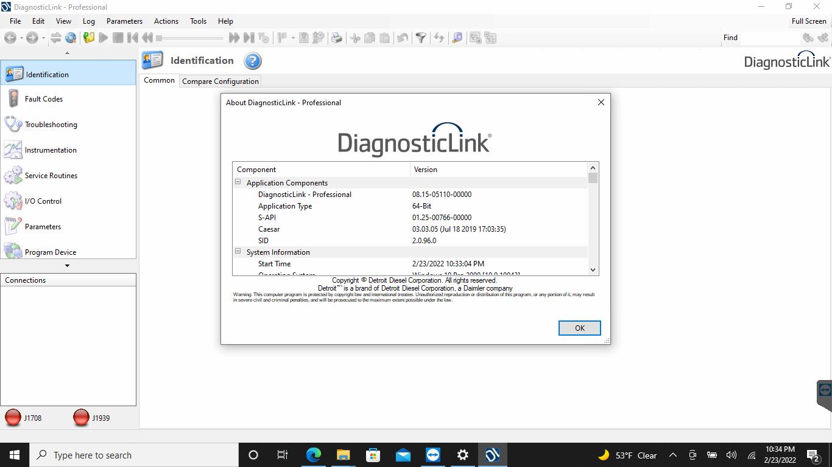Collapse the System Information group
This screenshot has width=832, height=467.
238,252
